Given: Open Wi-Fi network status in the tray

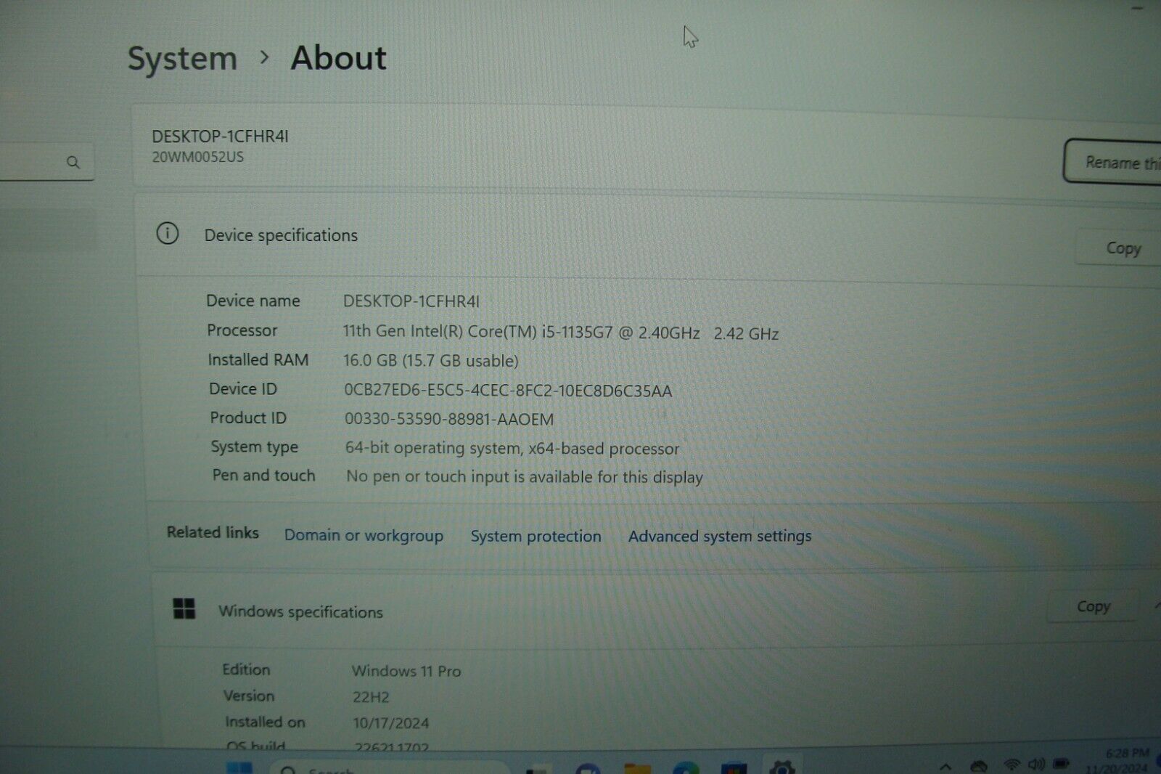Looking at the screenshot, I should pos(1012,765).
